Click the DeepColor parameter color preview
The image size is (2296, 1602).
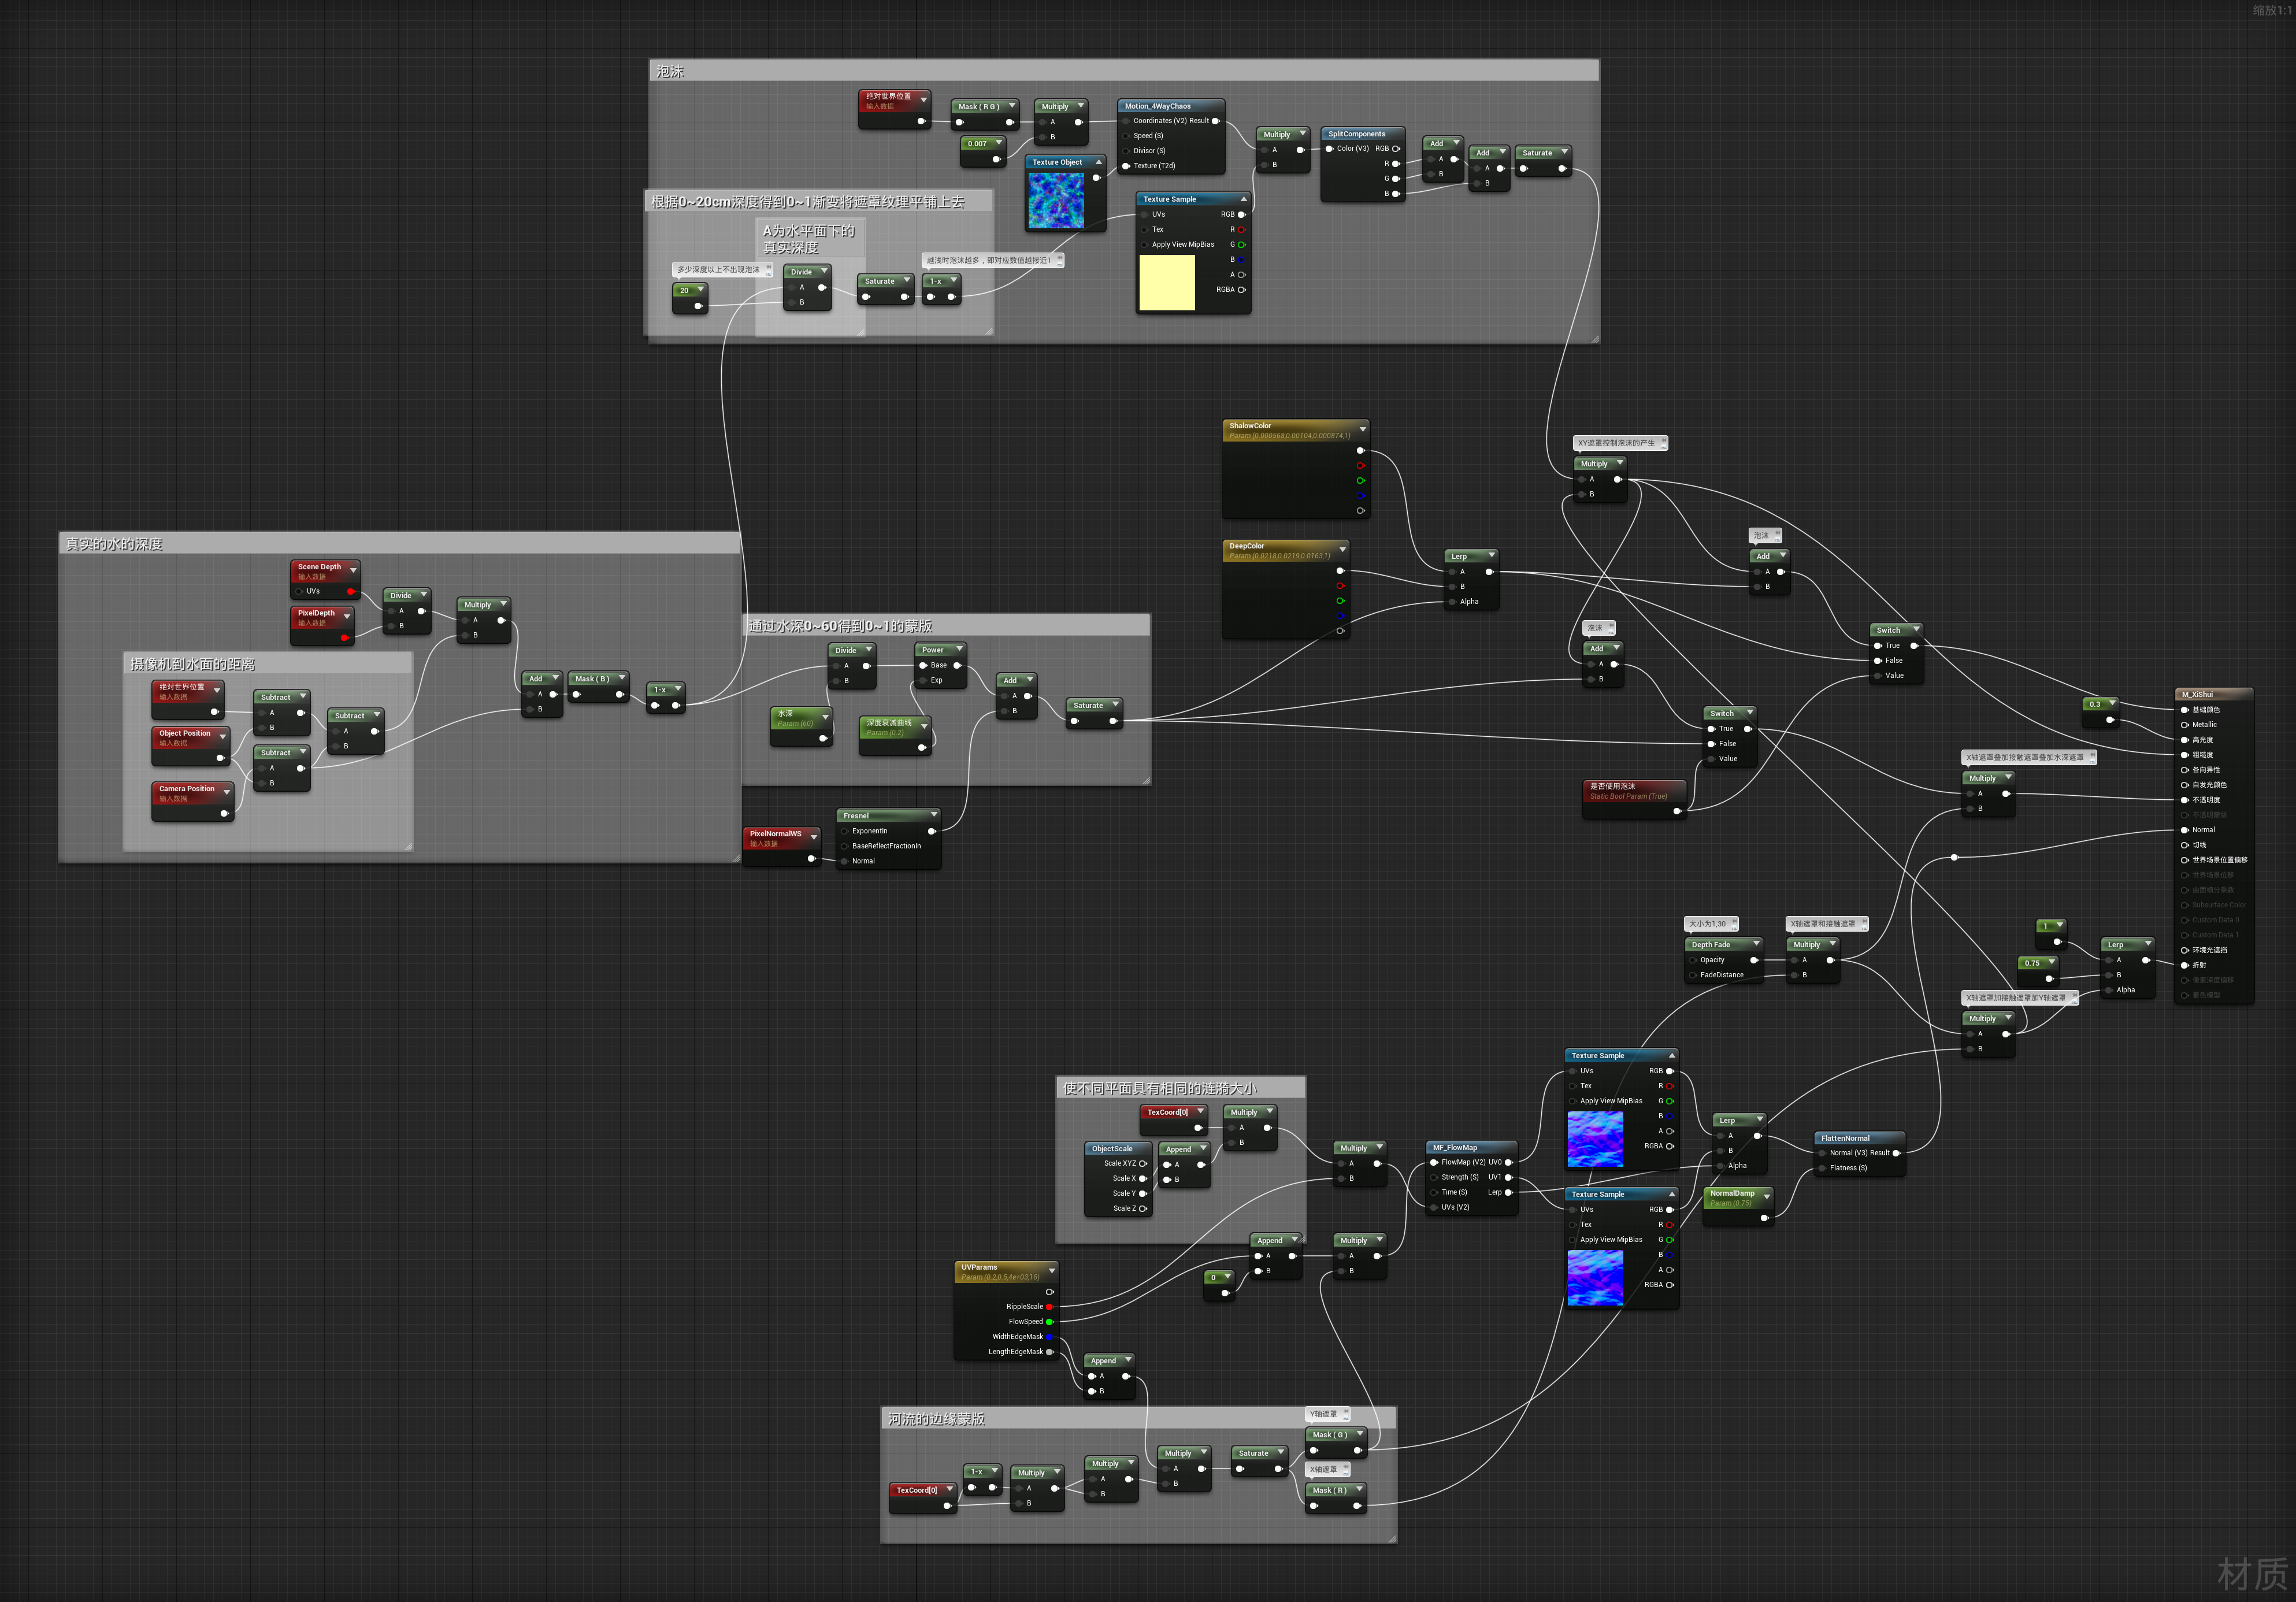click(x=1276, y=600)
